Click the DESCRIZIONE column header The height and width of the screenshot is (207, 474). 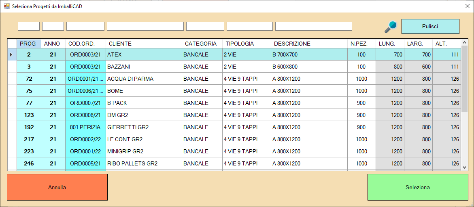tap(309, 44)
